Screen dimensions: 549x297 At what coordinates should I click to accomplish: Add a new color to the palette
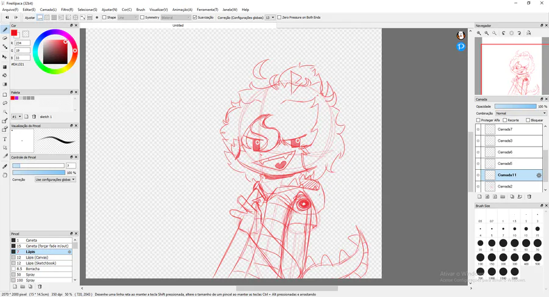(x=26, y=117)
